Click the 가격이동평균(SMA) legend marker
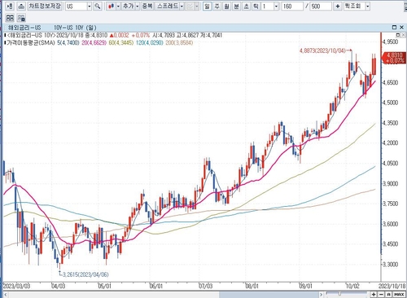The image size is (407, 298). (5, 42)
